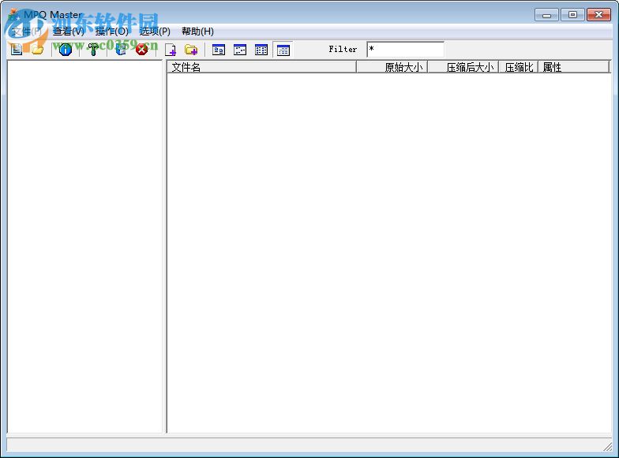This screenshot has height=458, width=619.
Task: Toggle the details view button
Action: (x=283, y=50)
